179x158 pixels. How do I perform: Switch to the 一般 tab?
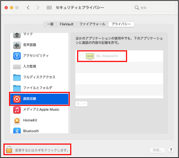51,24
